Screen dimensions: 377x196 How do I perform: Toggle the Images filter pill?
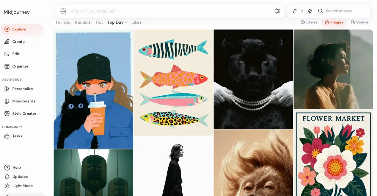point(334,22)
